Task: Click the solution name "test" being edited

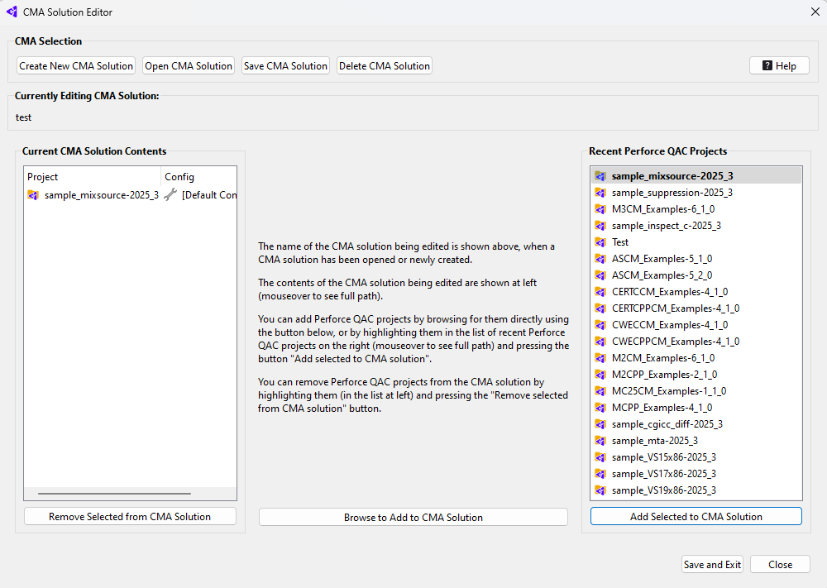Action: point(24,117)
